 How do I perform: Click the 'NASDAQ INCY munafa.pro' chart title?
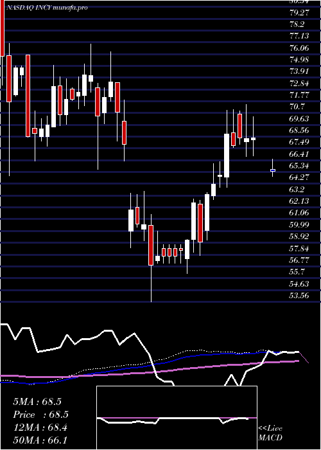pos(46,8)
